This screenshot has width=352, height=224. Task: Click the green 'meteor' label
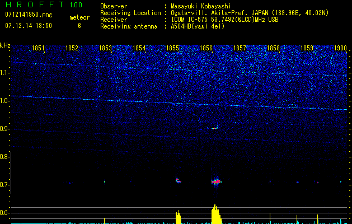coord(79,17)
